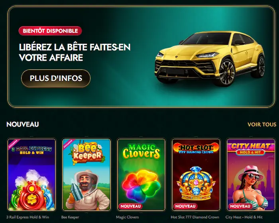Image resolution: width=279 pixels, height=223 pixels.
Task: Click the PLUS D'INFOS button
Action: (x=56, y=78)
